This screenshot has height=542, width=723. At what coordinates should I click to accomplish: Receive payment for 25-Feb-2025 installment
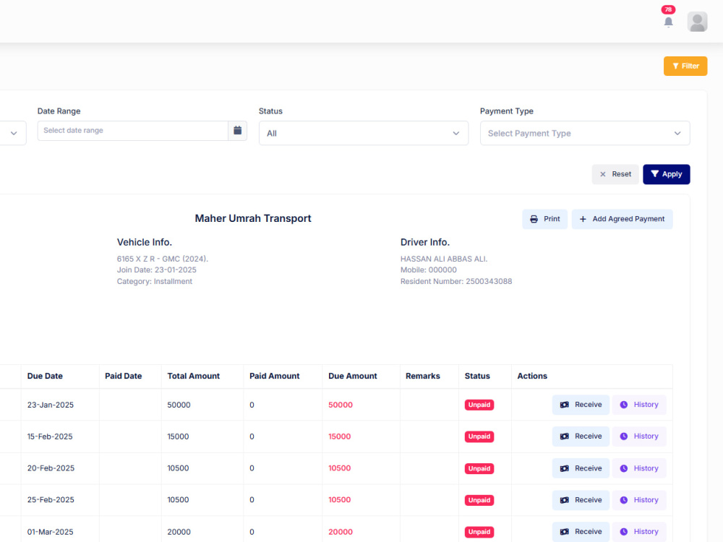(581, 500)
